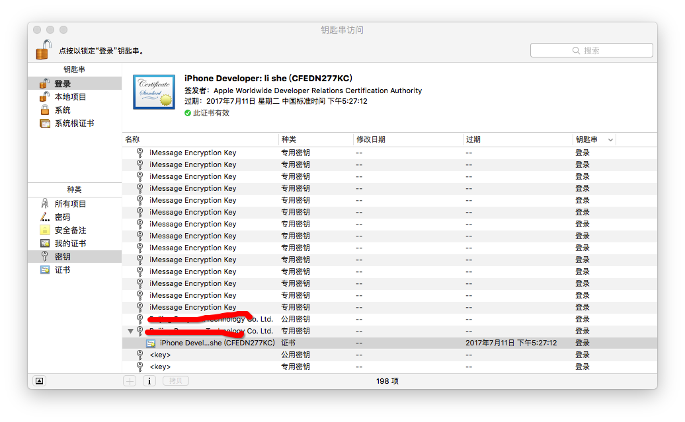Click the 证书 type cell in the selected row

[x=288, y=343]
